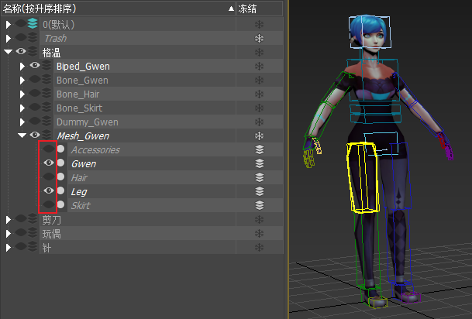Click the layer icon of 0(默认) layer
This screenshot has height=319, width=472.
click(x=33, y=24)
